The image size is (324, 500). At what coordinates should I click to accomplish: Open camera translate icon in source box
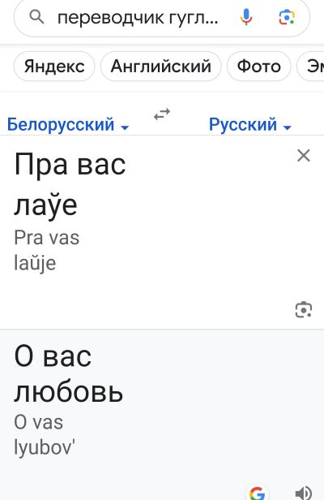click(x=303, y=309)
